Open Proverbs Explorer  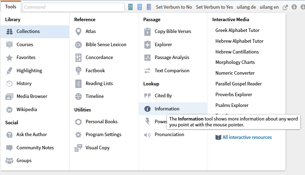pos(234,94)
